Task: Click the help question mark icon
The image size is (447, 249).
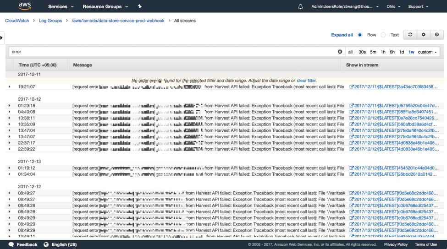Action: click(x=437, y=35)
